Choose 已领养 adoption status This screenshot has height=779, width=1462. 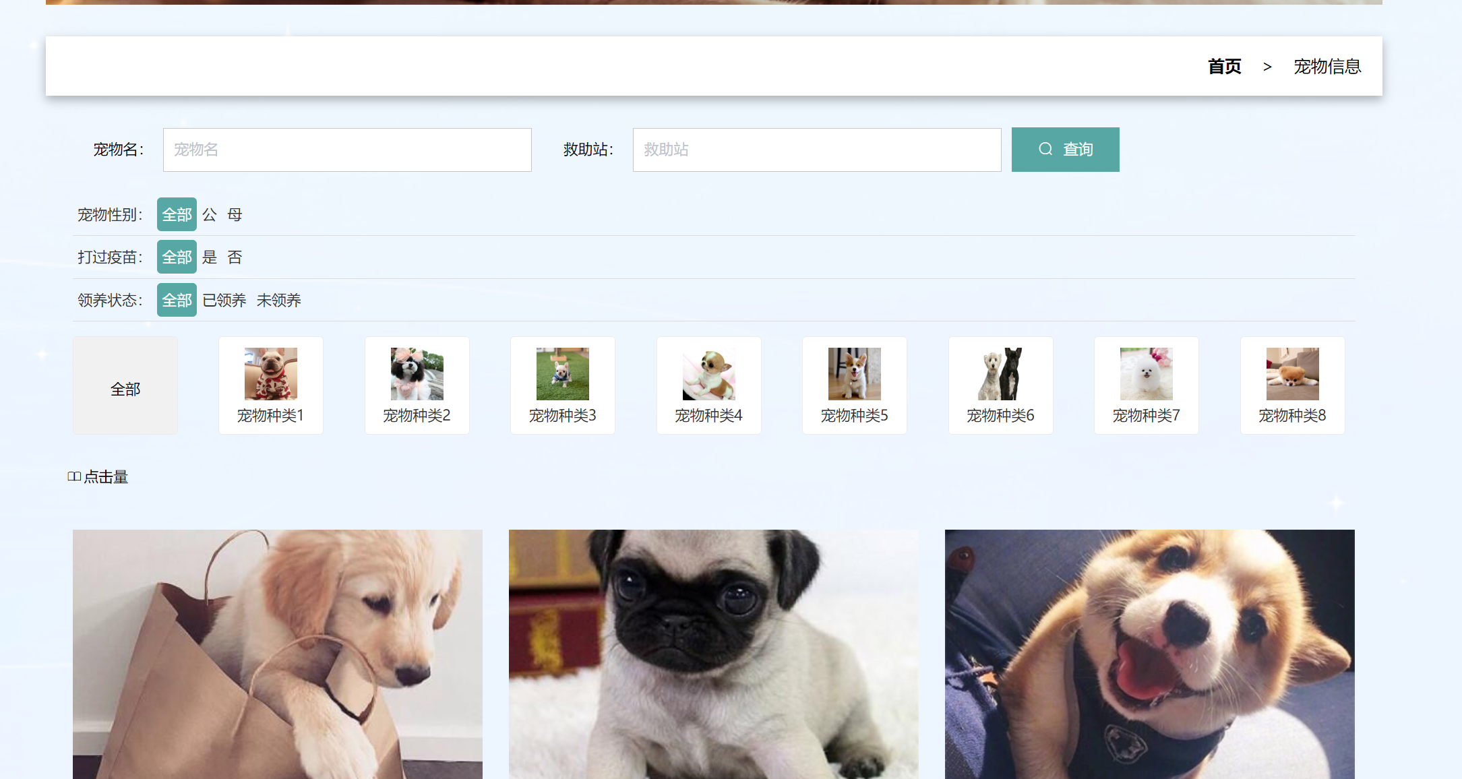[223, 300]
